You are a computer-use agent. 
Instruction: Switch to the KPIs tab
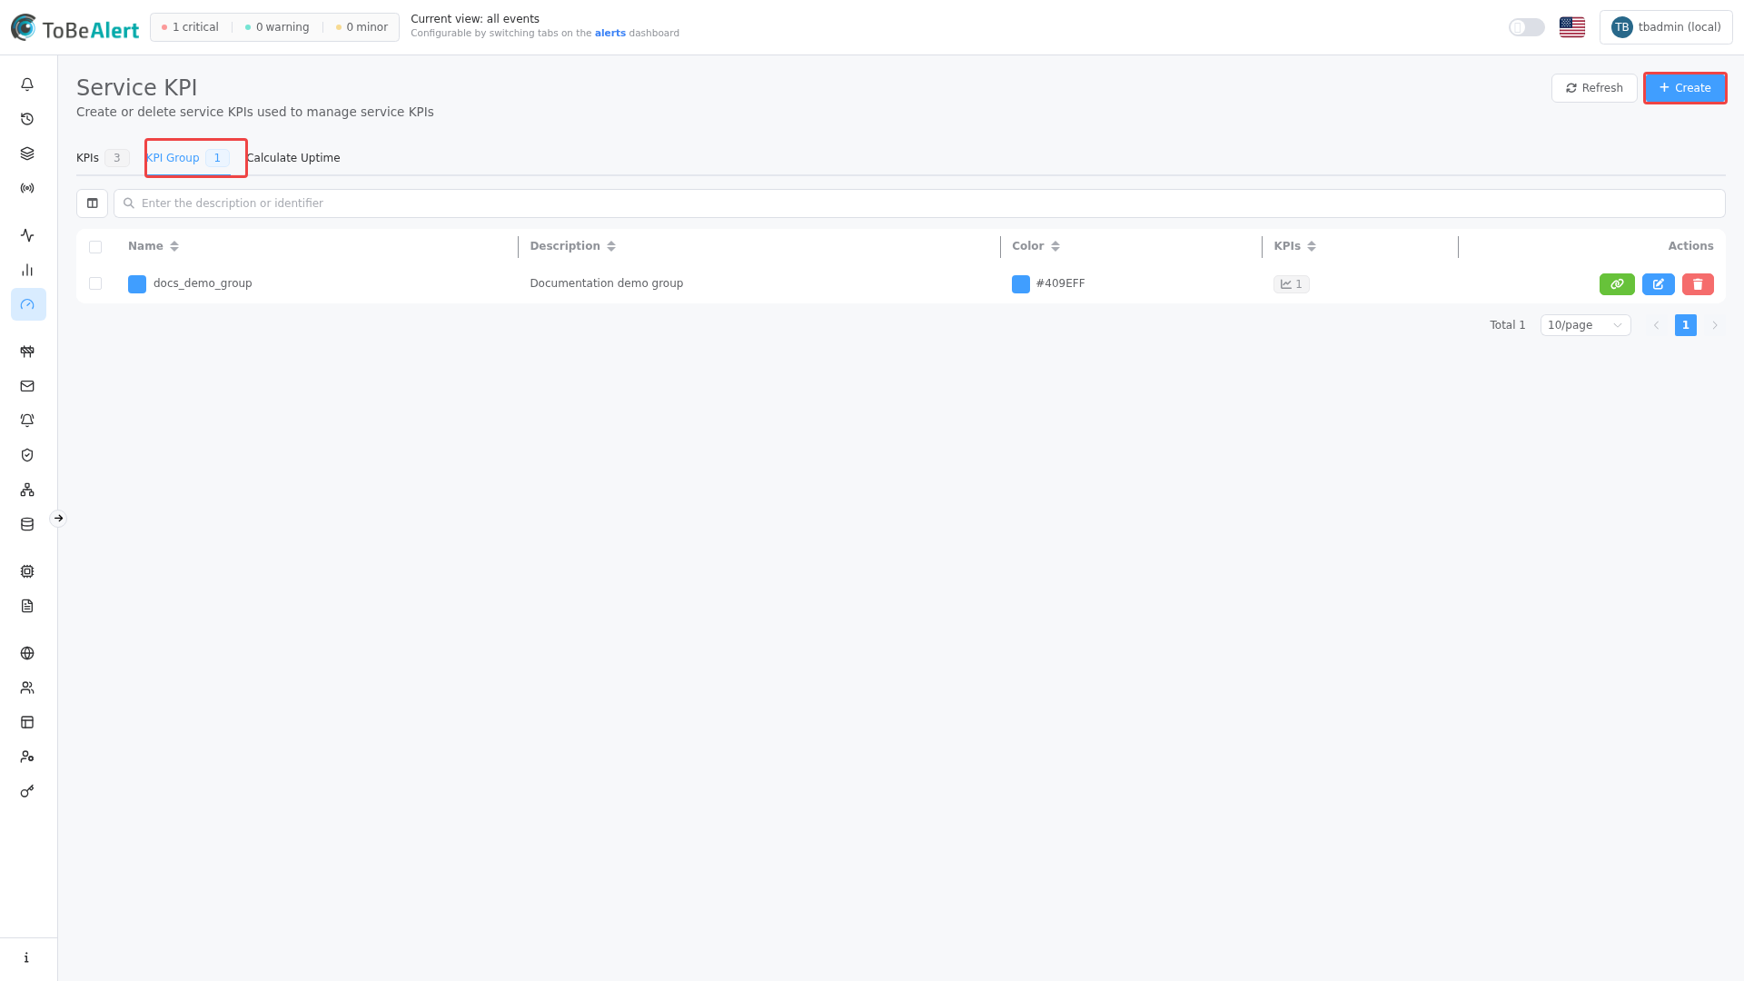click(103, 158)
